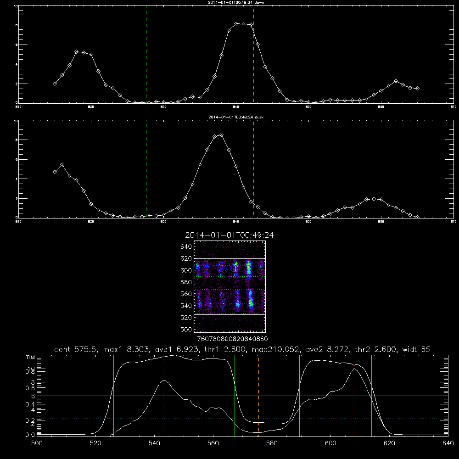Viewport: 459px width, 459px height.
Task: Click the y-axis label 520 beside the spectrogram
Action: point(186,318)
